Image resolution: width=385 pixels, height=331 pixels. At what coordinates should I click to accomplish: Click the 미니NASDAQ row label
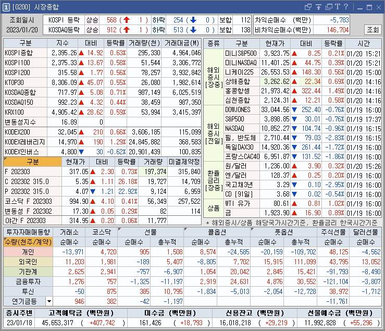(241, 63)
